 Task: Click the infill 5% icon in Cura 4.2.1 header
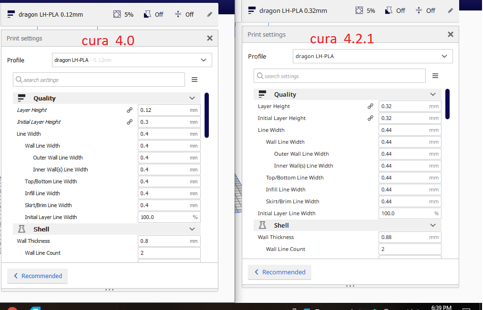(359, 10)
